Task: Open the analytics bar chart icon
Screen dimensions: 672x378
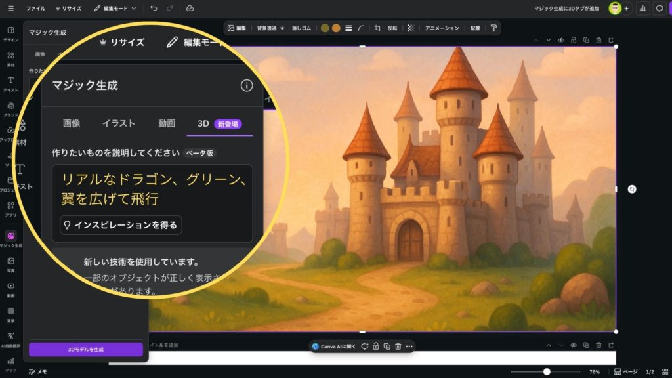Action: (x=642, y=9)
